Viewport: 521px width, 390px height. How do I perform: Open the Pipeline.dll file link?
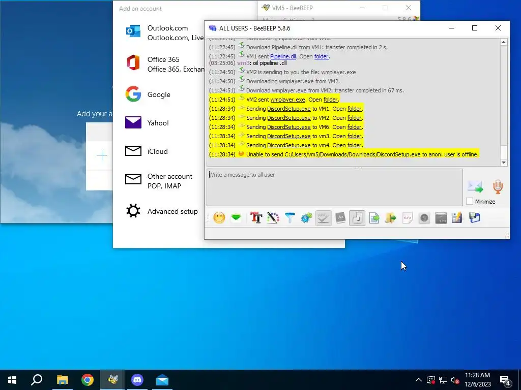(283, 56)
